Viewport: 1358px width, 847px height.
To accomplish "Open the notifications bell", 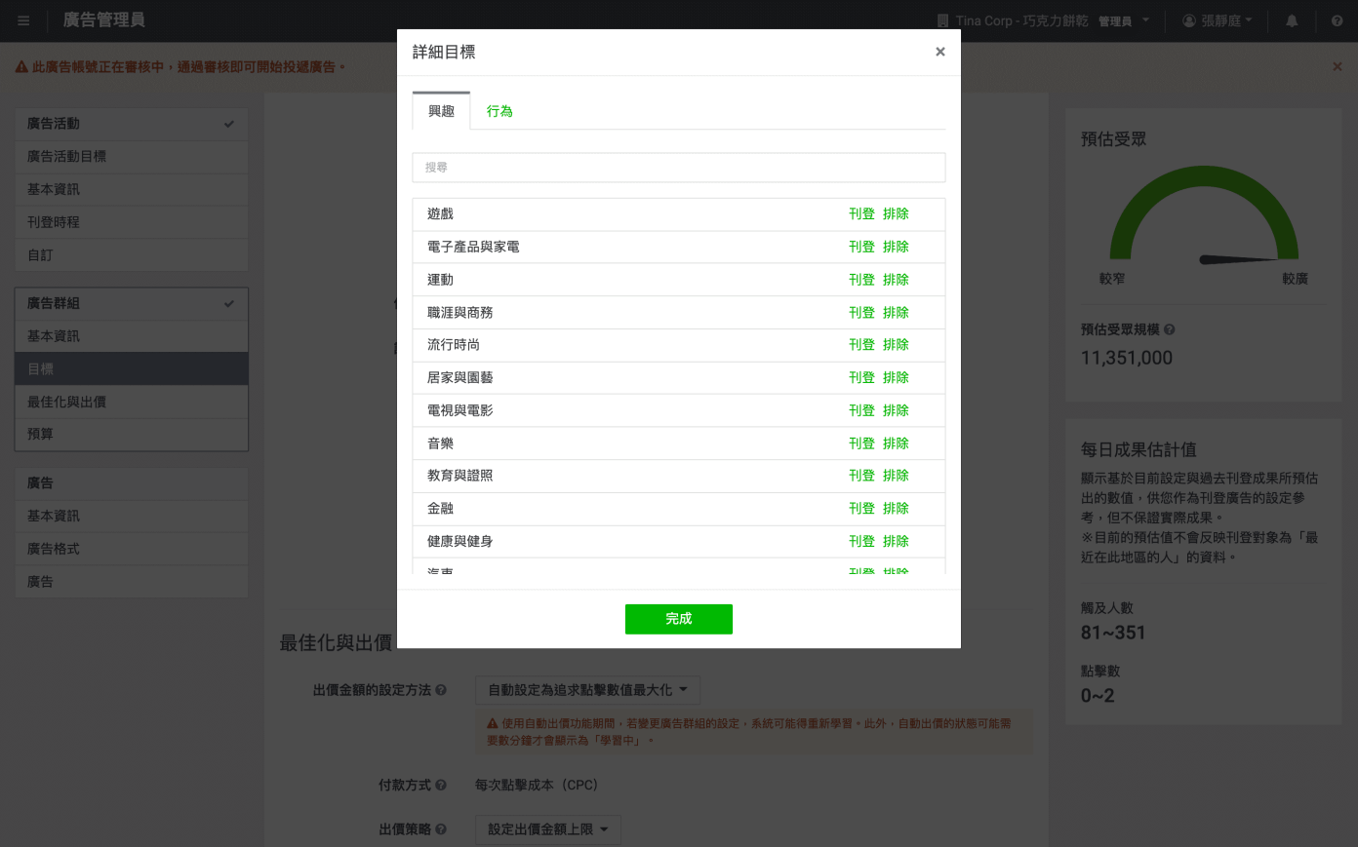I will 1291,19.
